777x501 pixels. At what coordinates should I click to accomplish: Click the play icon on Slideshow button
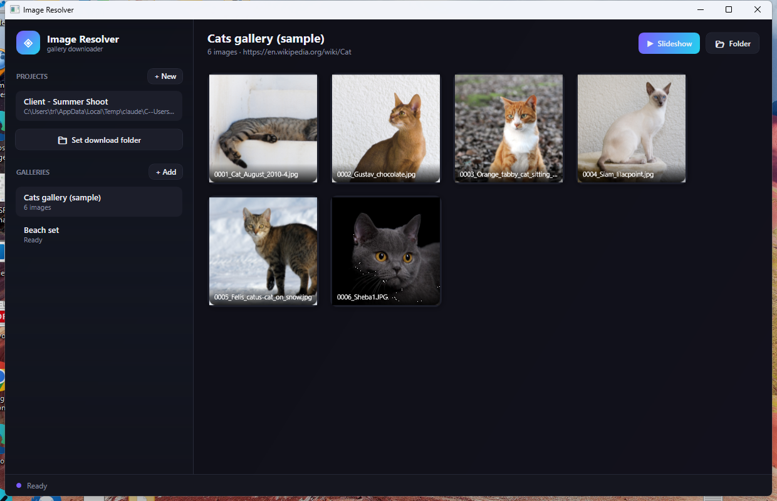tap(650, 44)
